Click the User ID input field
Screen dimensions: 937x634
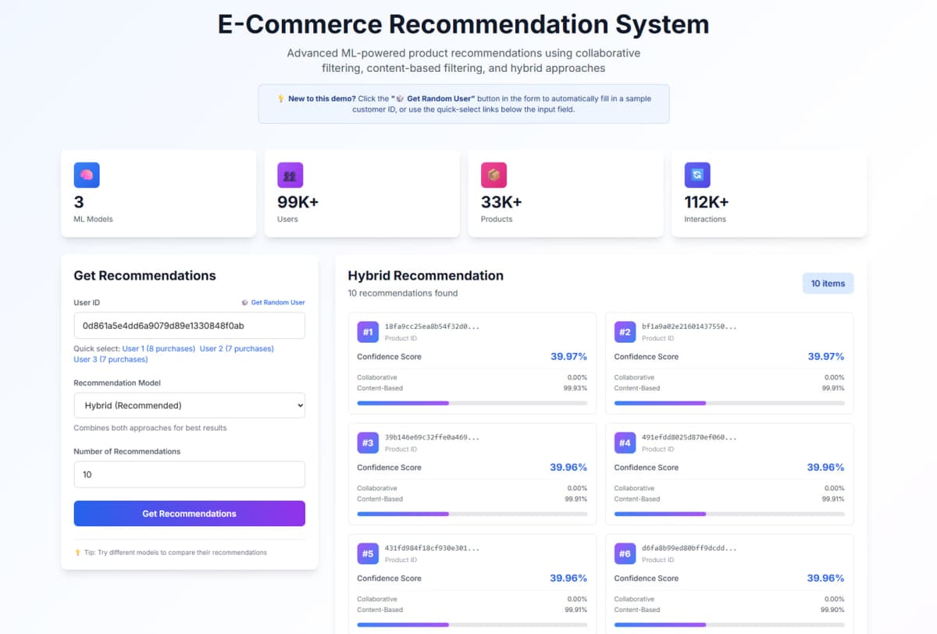coord(189,325)
